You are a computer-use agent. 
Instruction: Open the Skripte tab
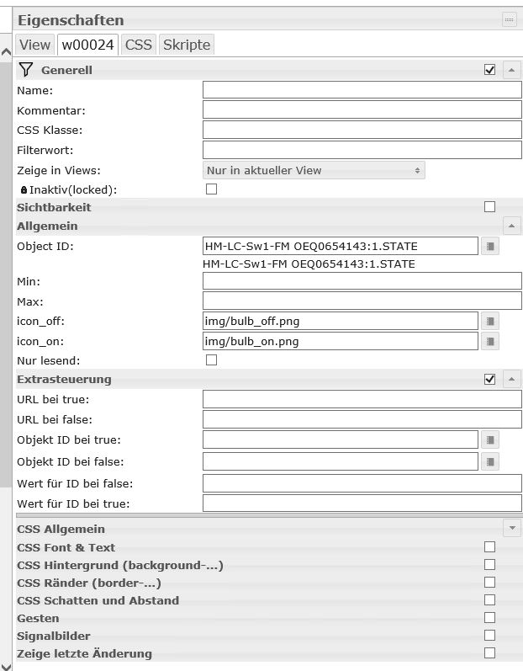click(x=187, y=45)
